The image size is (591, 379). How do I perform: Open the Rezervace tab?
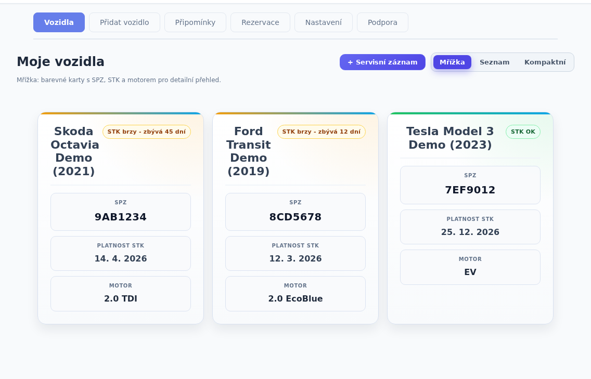click(261, 22)
